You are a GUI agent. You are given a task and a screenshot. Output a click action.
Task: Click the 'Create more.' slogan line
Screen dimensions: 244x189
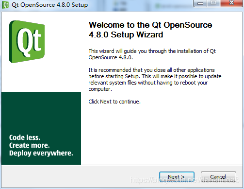(x=30, y=145)
